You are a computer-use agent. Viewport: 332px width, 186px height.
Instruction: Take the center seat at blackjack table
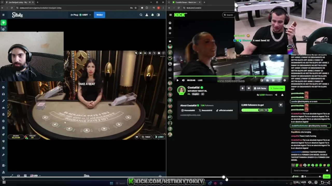(87, 130)
